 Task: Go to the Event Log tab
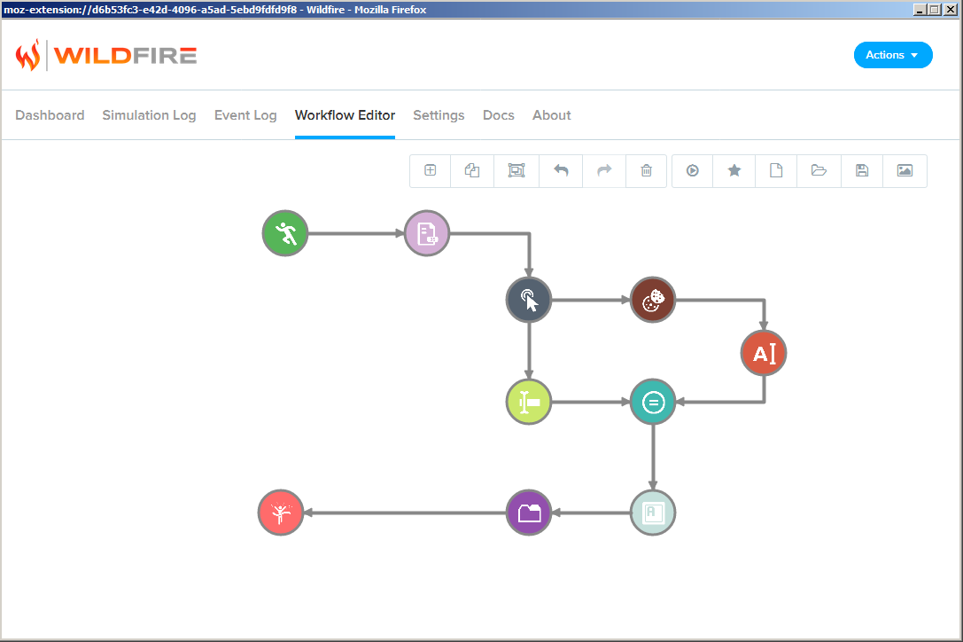[x=245, y=115]
